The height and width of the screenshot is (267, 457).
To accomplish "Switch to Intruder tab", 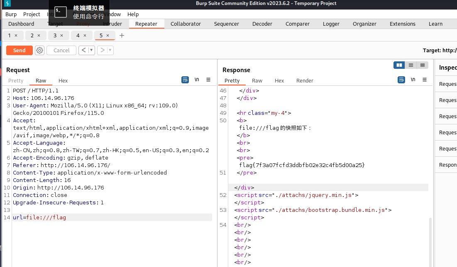I will [112, 24].
